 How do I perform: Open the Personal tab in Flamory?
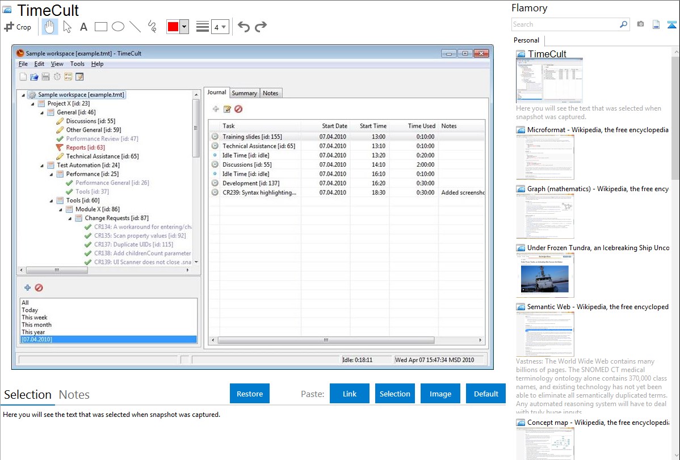pyautogui.click(x=527, y=40)
